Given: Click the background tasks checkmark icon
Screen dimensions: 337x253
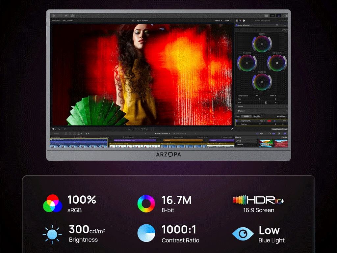Looking at the screenshot, I should pos(72,16).
